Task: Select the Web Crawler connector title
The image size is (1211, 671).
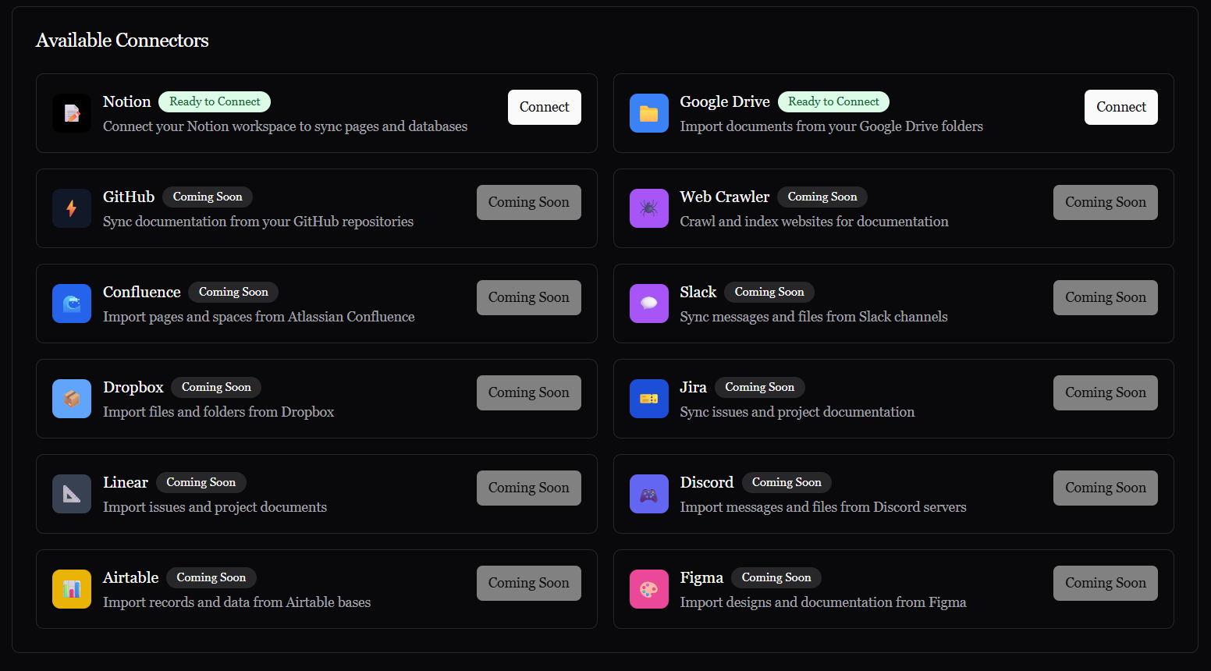Action: click(x=725, y=197)
